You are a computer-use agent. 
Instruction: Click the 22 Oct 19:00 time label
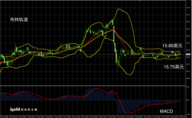(4, 117)
